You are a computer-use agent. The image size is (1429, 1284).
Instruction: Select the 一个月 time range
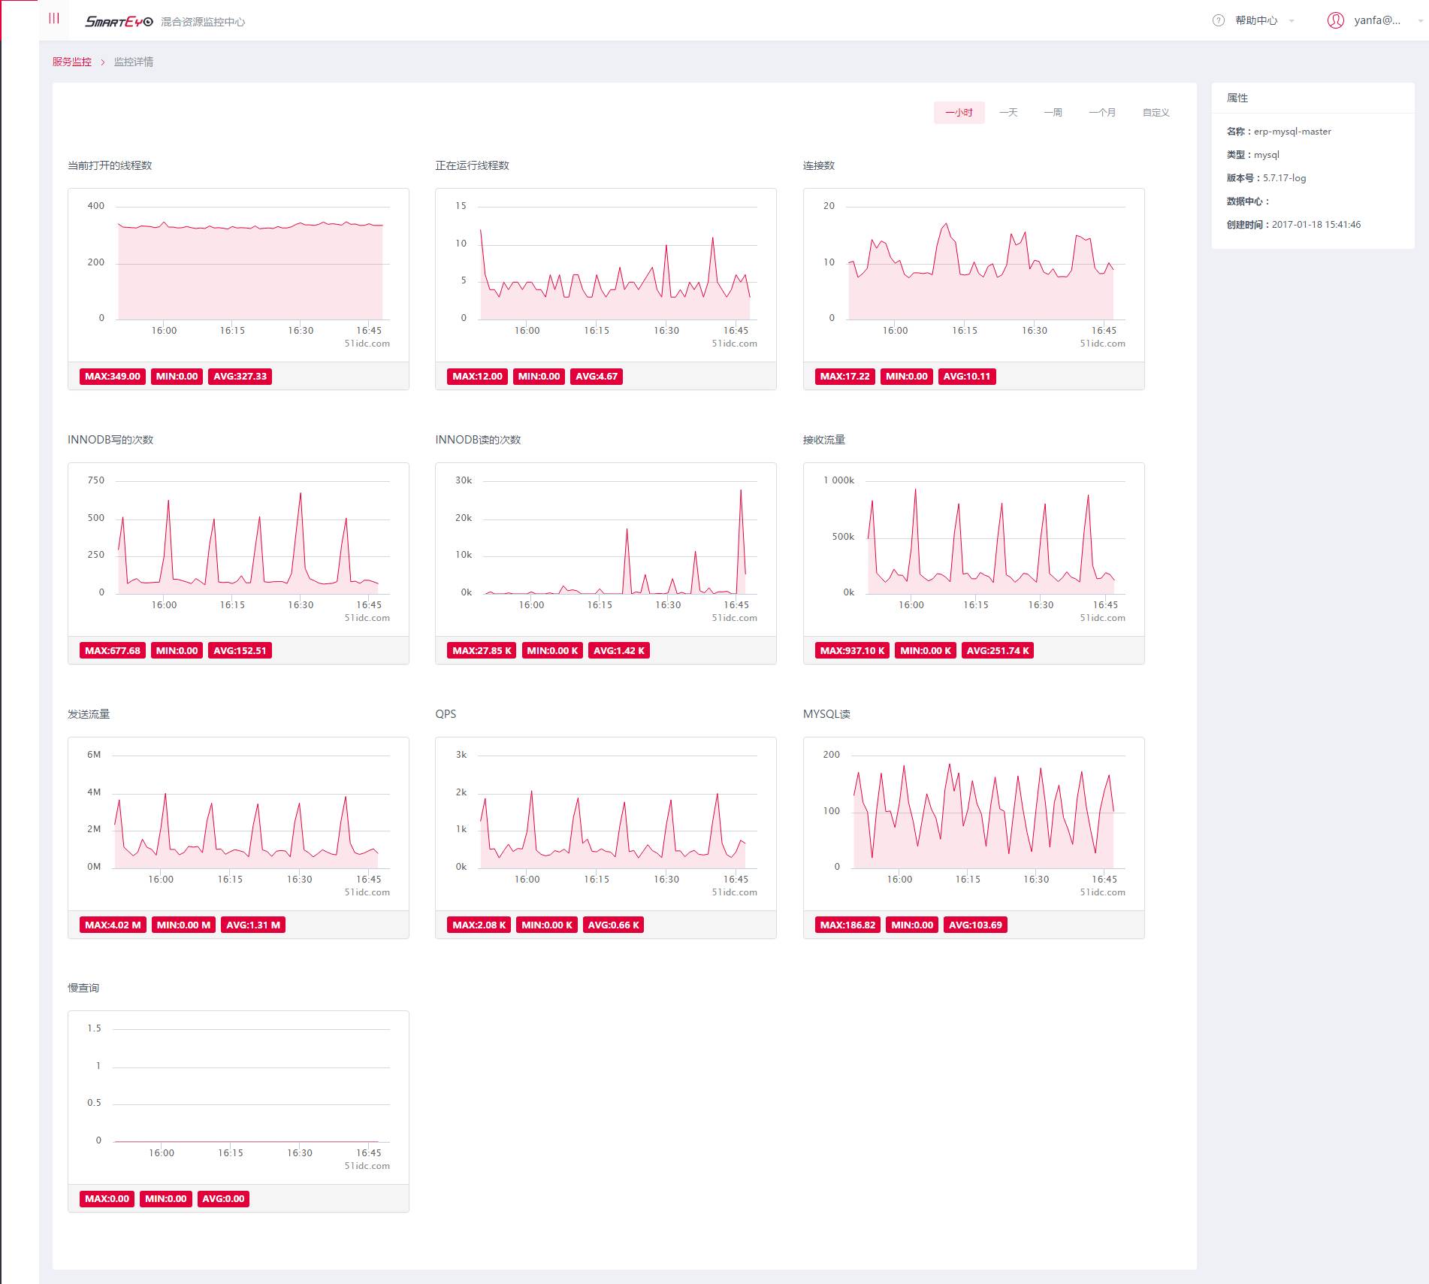pyautogui.click(x=1102, y=113)
